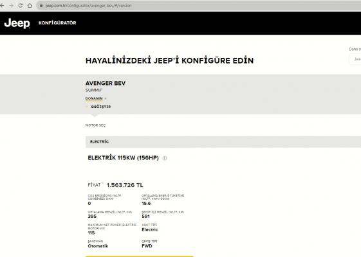Click the site lock security icon
361x257 pixels.
[41, 6]
